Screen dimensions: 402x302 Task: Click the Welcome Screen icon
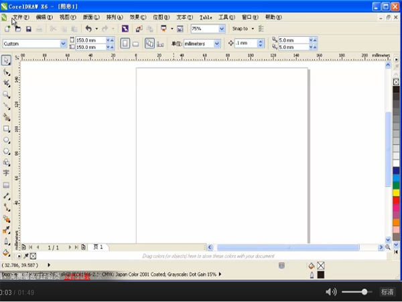[x=180, y=29]
